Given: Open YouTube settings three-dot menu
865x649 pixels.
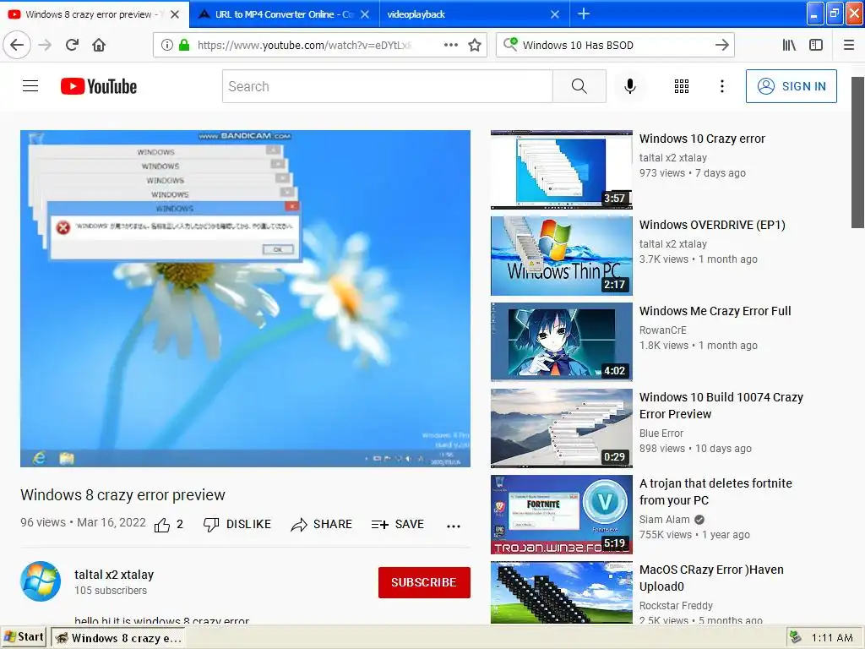Looking at the screenshot, I should coord(721,86).
